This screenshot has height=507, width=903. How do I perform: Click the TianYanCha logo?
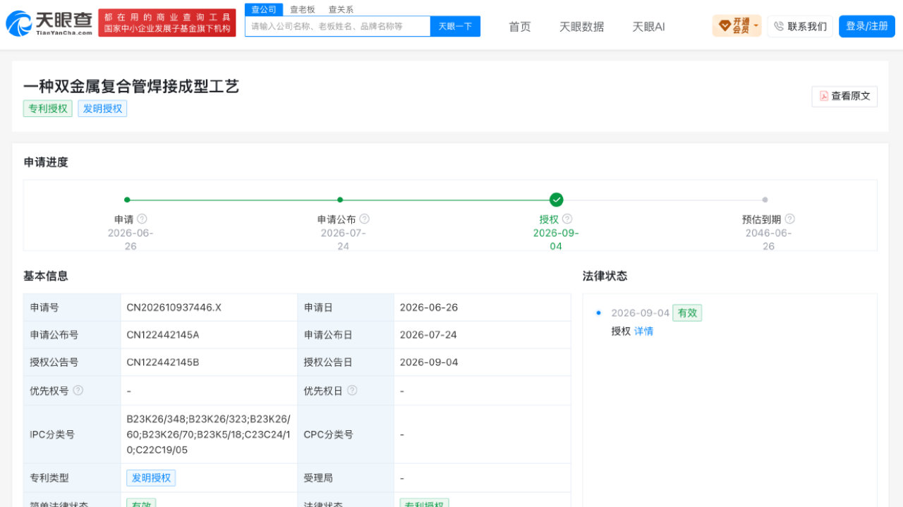click(49, 23)
